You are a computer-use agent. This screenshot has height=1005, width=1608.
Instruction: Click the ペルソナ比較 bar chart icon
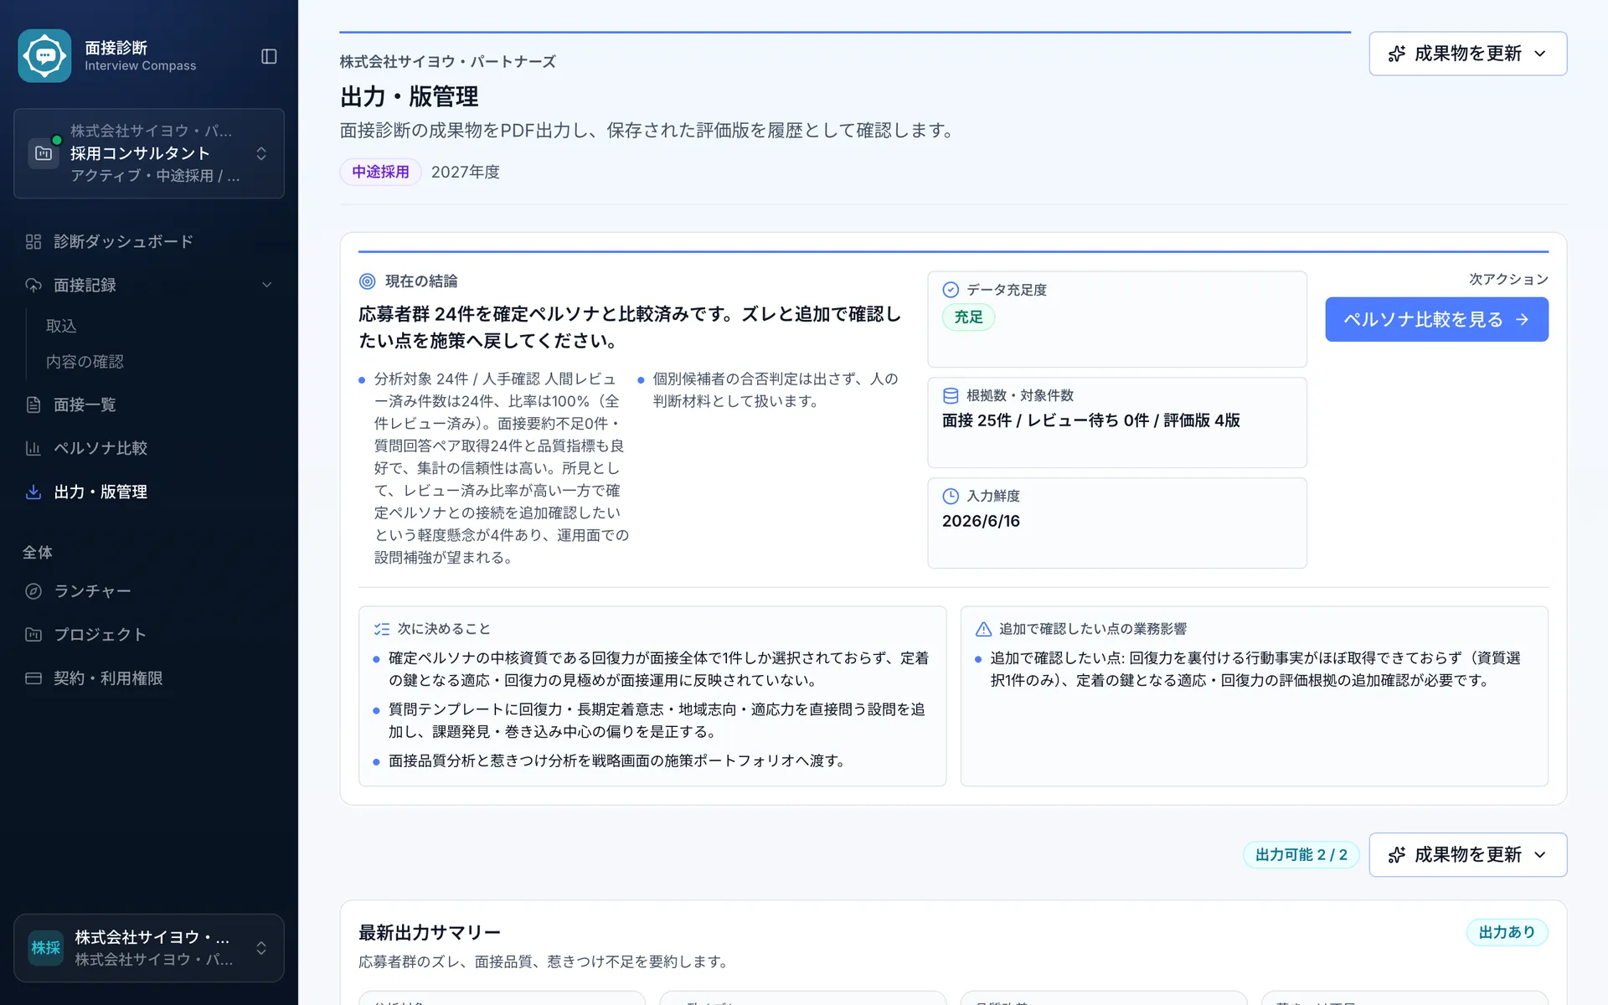(x=33, y=448)
